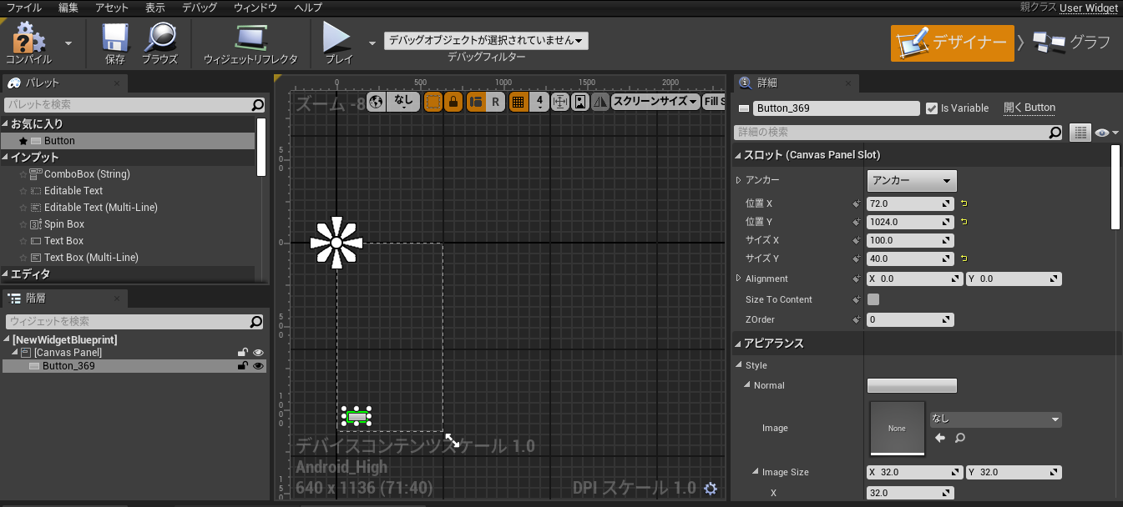
Task: Open the デバッグ menu
Action: 201,8
